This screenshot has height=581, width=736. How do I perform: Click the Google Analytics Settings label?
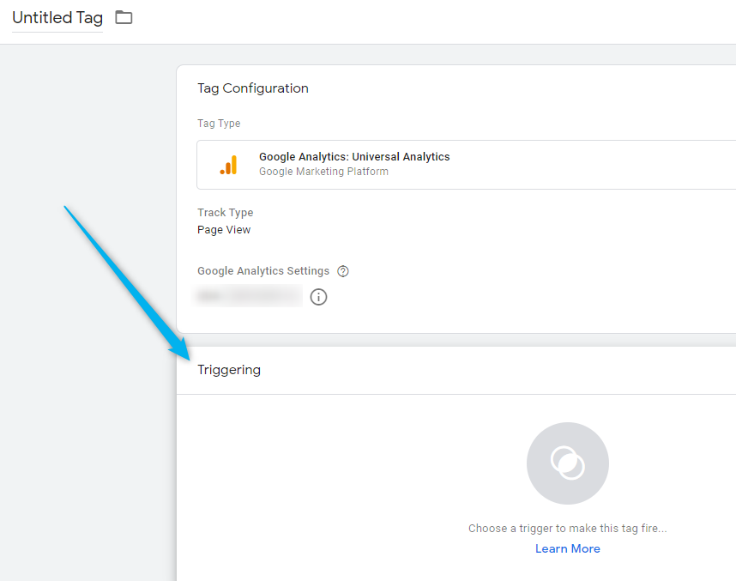[x=263, y=271]
